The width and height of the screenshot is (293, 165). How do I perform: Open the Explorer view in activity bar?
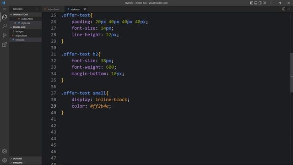coord(5,17)
